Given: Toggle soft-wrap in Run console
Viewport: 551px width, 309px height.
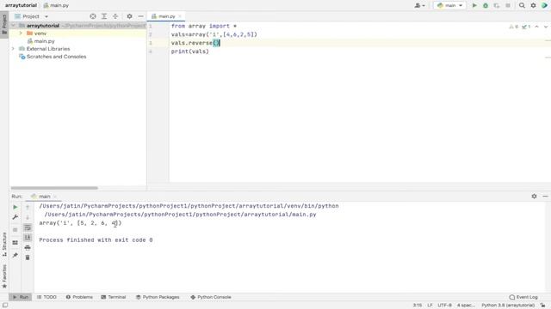Looking at the screenshot, I should point(28,227).
